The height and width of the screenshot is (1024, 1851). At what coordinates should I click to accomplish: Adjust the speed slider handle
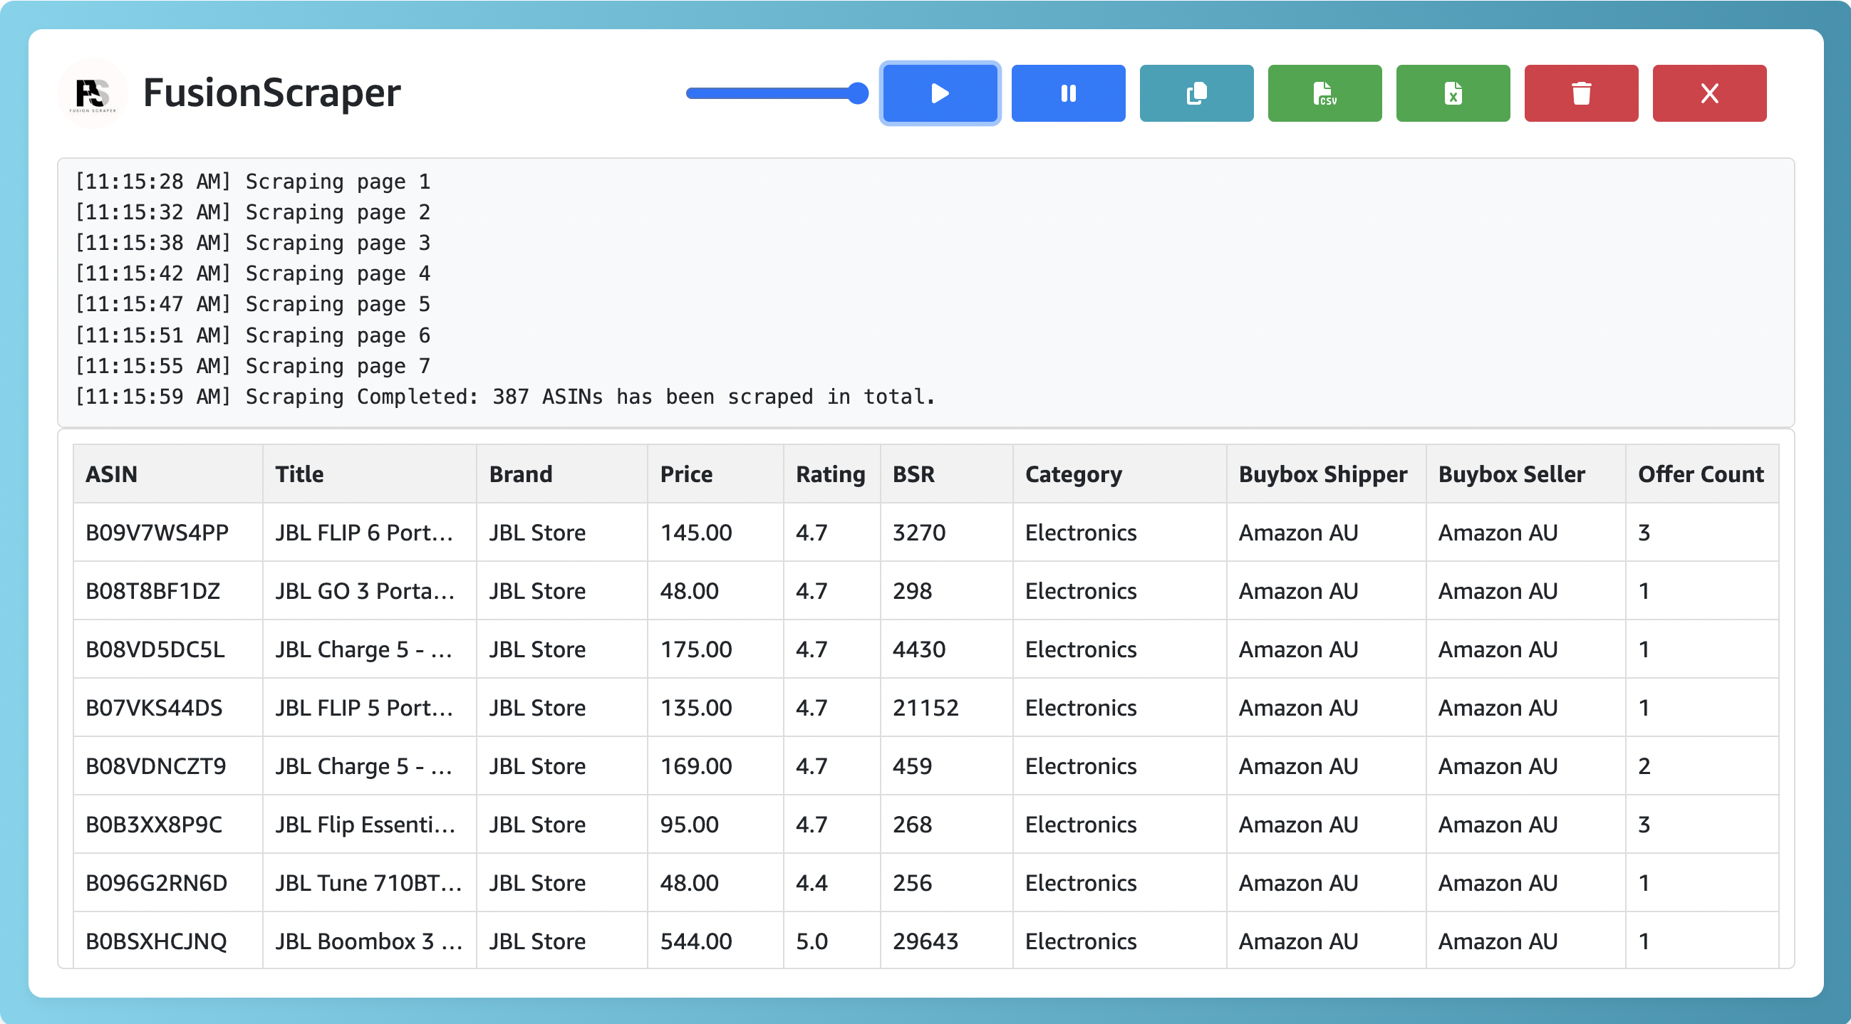857,93
